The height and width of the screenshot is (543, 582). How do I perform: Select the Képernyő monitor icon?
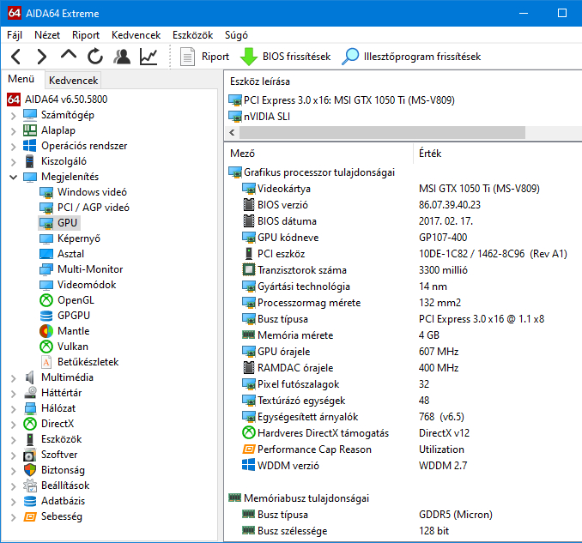point(46,238)
